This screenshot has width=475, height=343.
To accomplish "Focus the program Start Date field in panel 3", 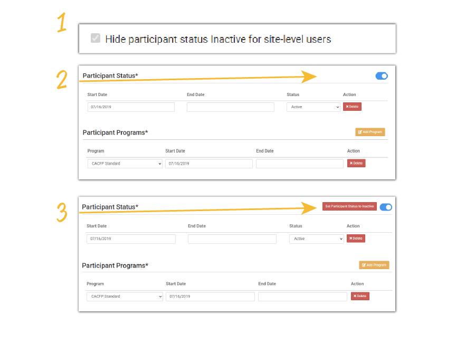I will click(210, 297).
